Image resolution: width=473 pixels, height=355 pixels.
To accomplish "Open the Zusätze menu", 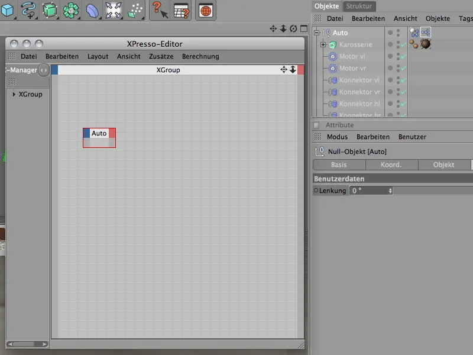I will pyautogui.click(x=161, y=56).
